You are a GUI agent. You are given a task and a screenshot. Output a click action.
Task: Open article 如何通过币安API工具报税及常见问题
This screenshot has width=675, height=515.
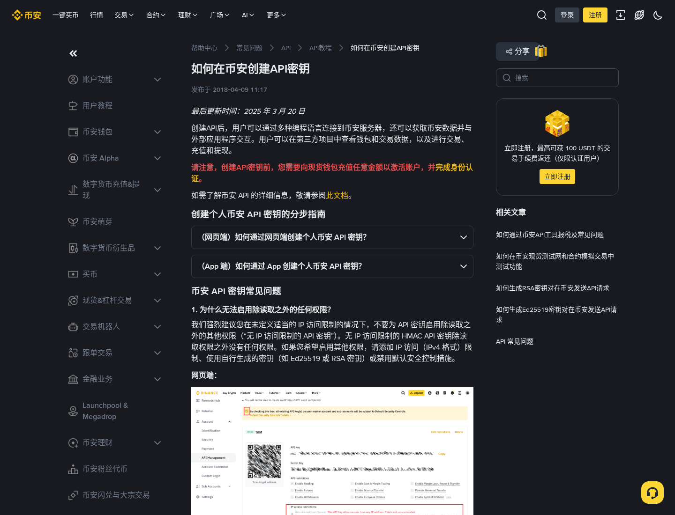click(550, 235)
